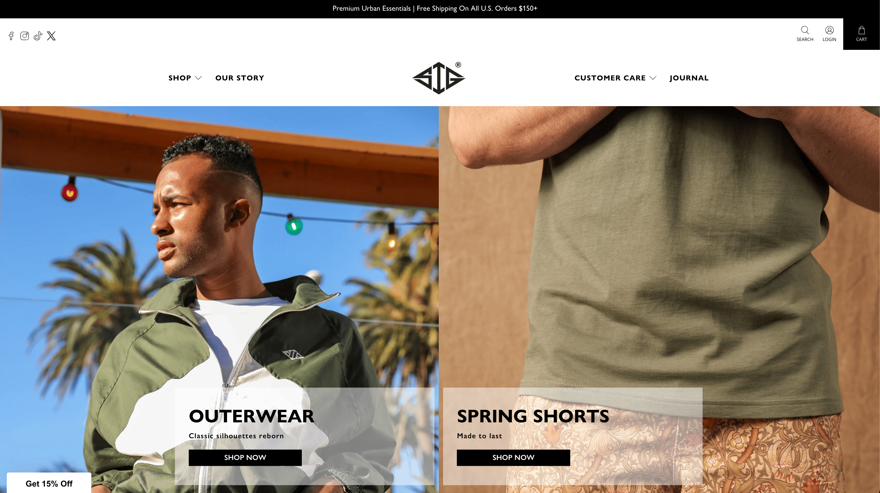The height and width of the screenshot is (493, 880).
Task: Open the Get 15% Off popup tab
Action: (49, 483)
